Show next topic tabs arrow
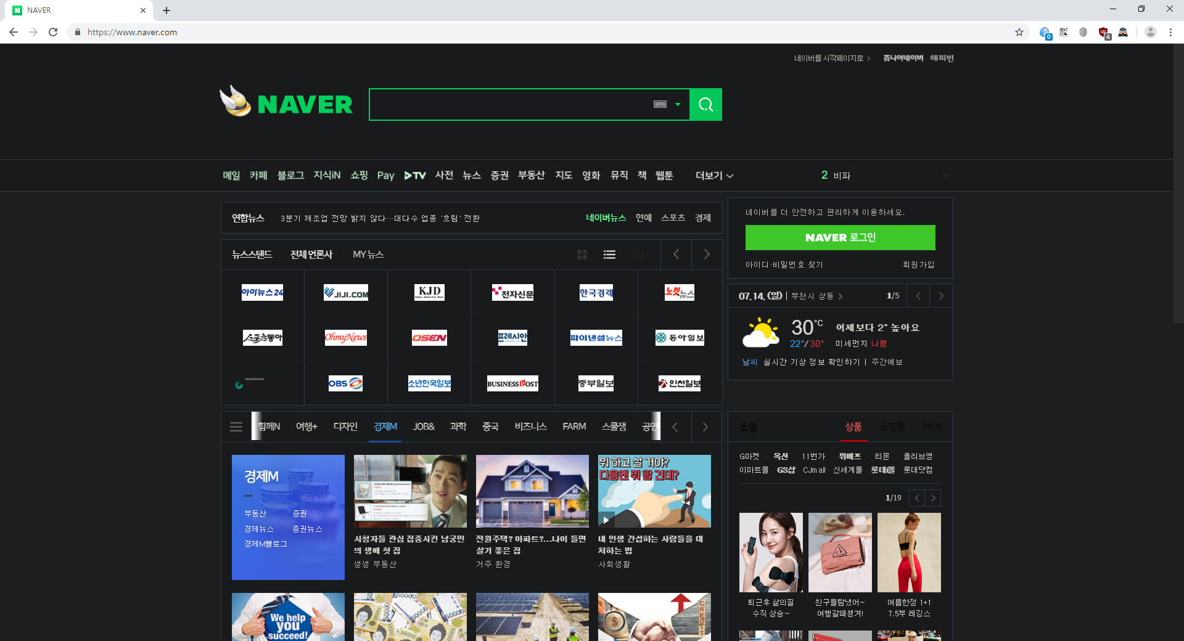 coord(705,427)
